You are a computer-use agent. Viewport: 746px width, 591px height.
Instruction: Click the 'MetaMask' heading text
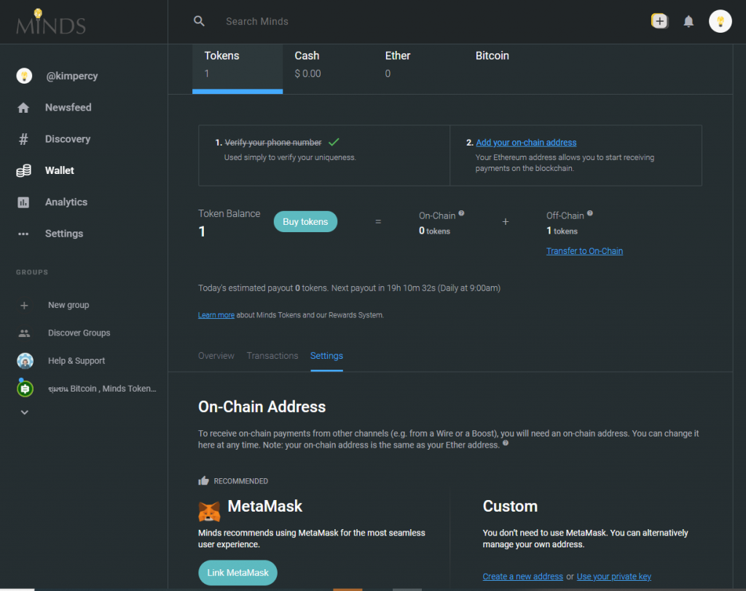[265, 506]
